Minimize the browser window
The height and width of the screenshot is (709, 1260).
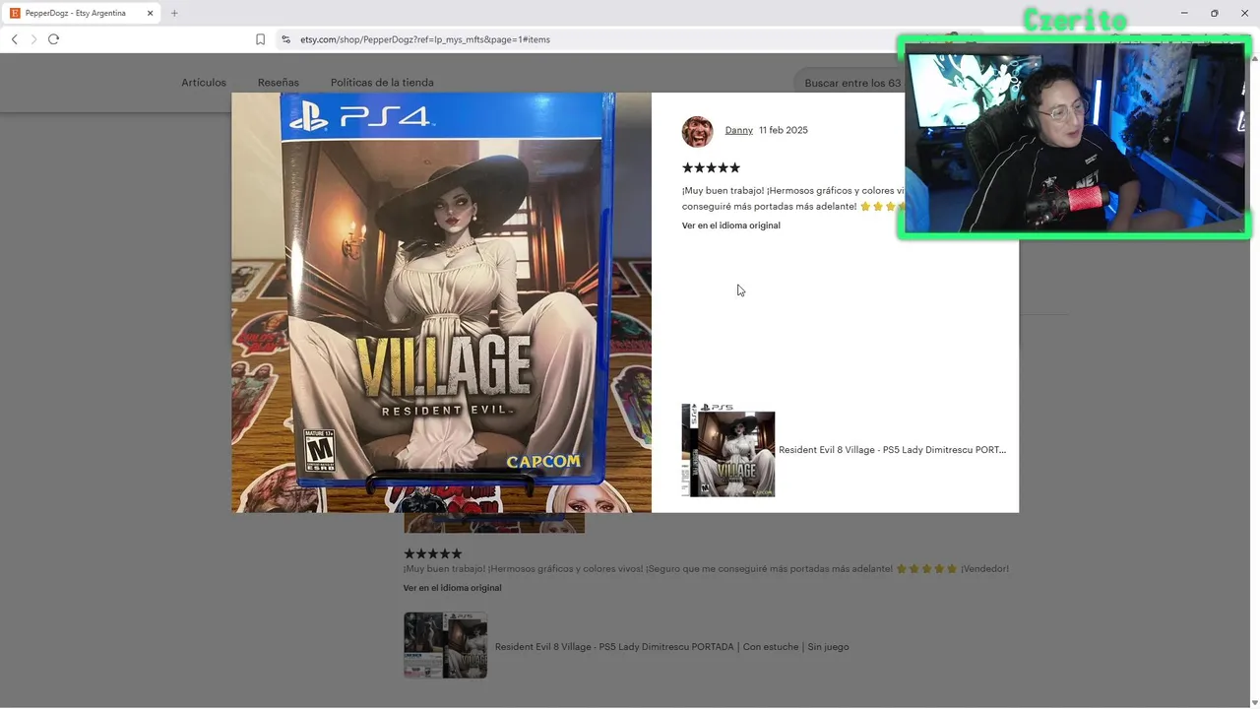coord(1185,13)
